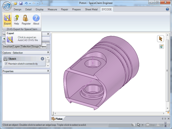The width and height of the screenshot is (172, 129).
Task: Click the revert selection icon in status bar
Action: tap(133, 125)
